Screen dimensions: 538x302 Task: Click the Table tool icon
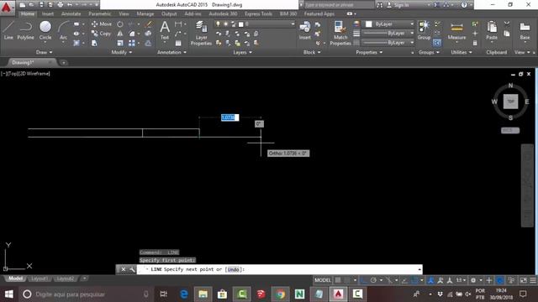click(178, 43)
